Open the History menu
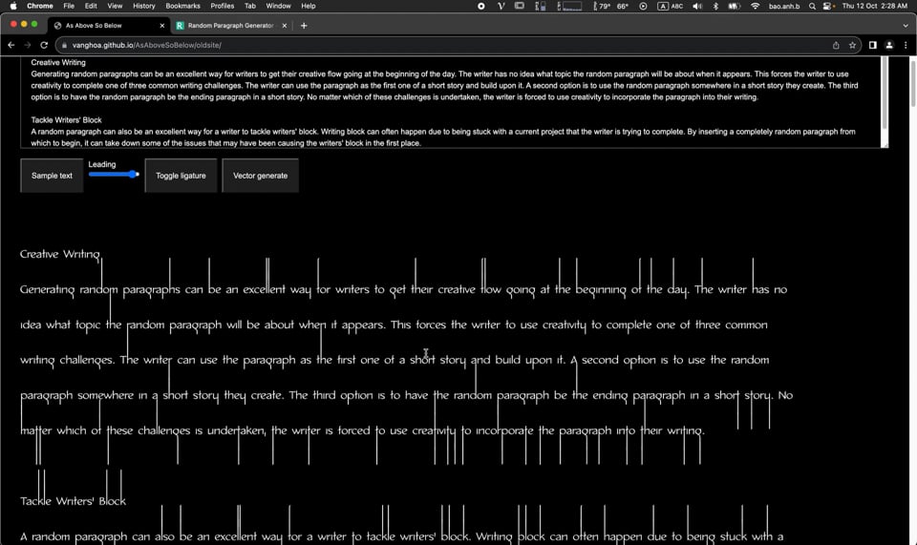The height and width of the screenshot is (545, 917). coord(144,6)
